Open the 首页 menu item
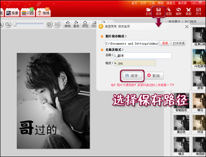 (134, 3)
